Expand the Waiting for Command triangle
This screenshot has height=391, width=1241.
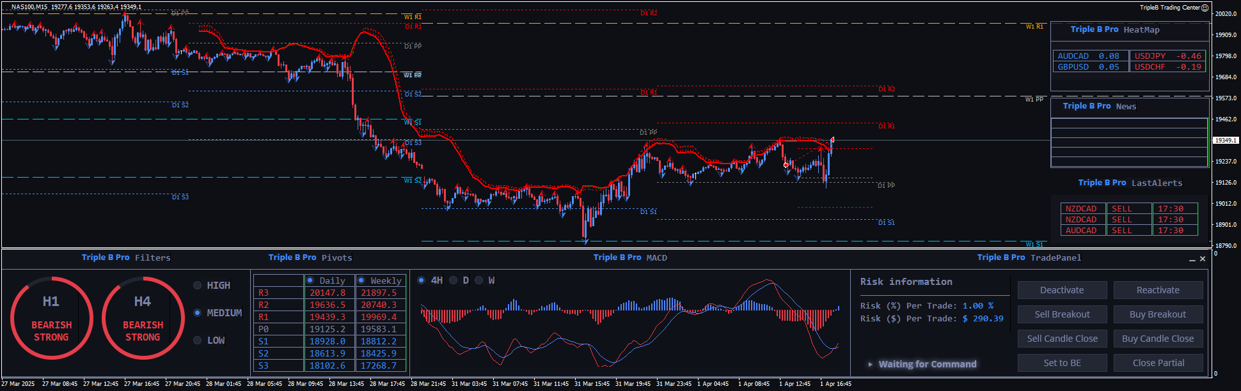point(870,364)
